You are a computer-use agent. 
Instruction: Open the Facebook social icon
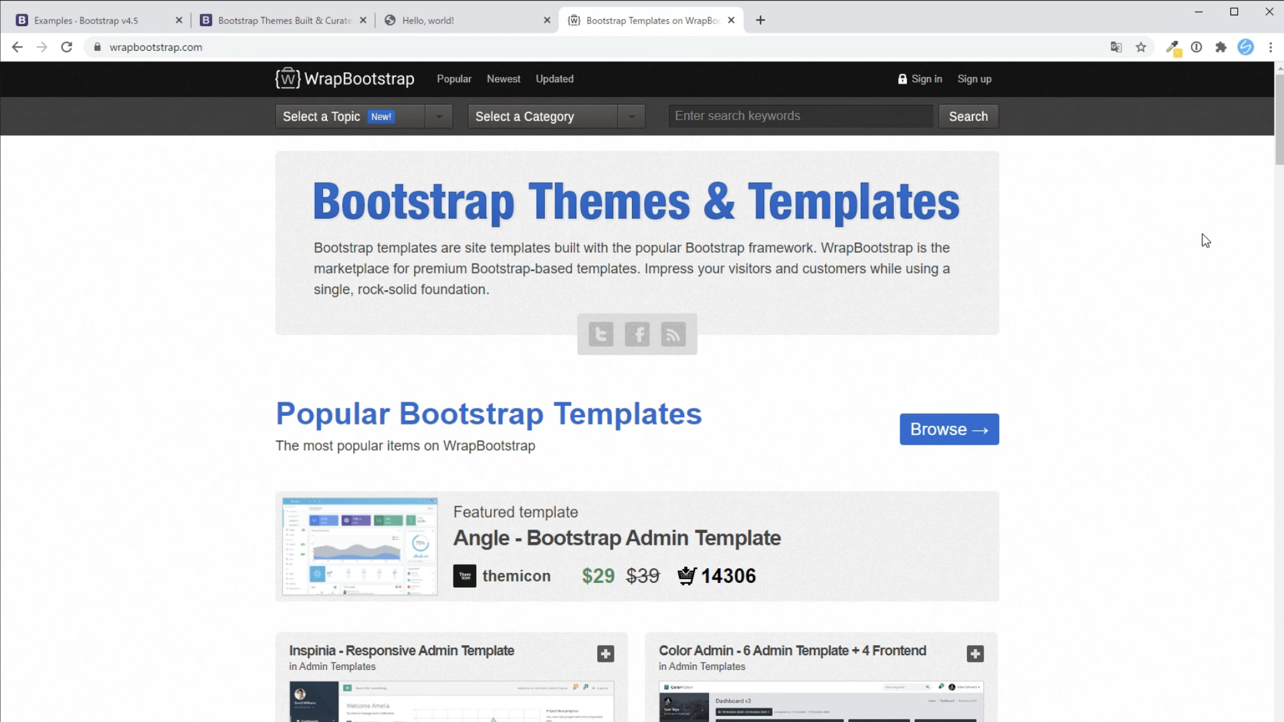point(637,334)
